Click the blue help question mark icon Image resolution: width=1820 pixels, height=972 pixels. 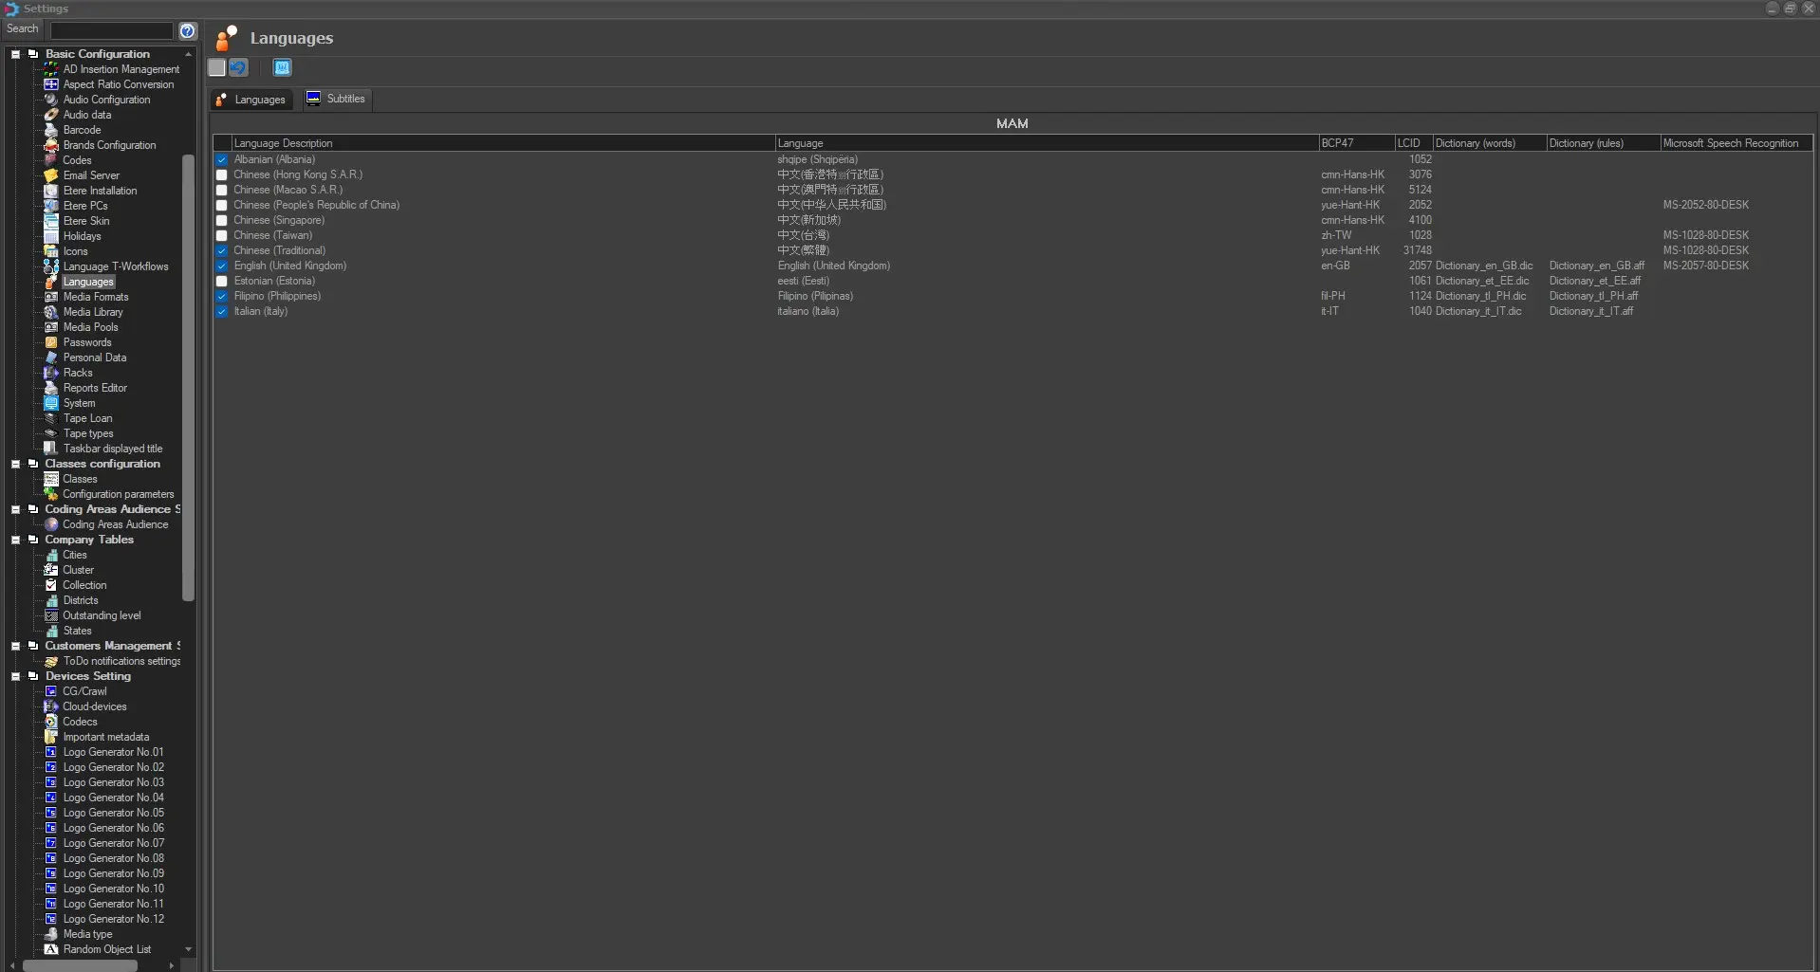coord(188,30)
